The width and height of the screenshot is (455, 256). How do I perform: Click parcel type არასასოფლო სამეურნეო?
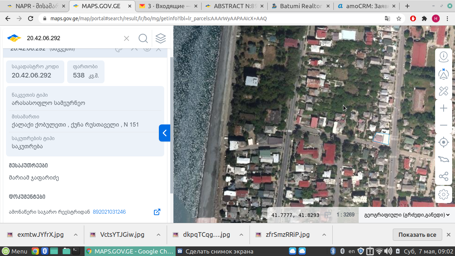48,103
